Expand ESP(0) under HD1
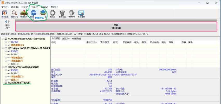The height and width of the screenshot is (104, 221). 6,51
